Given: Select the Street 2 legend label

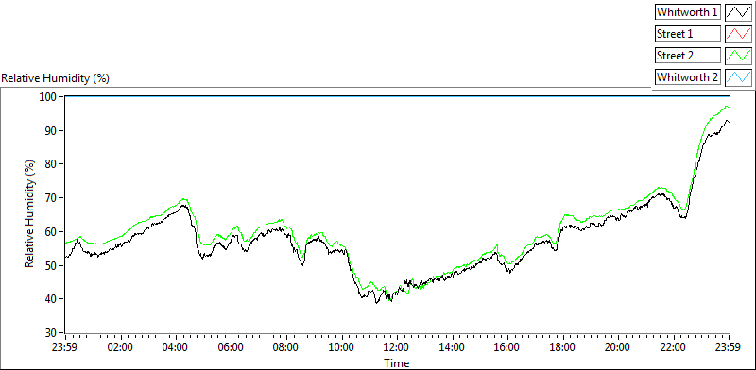Looking at the screenshot, I should point(688,56).
